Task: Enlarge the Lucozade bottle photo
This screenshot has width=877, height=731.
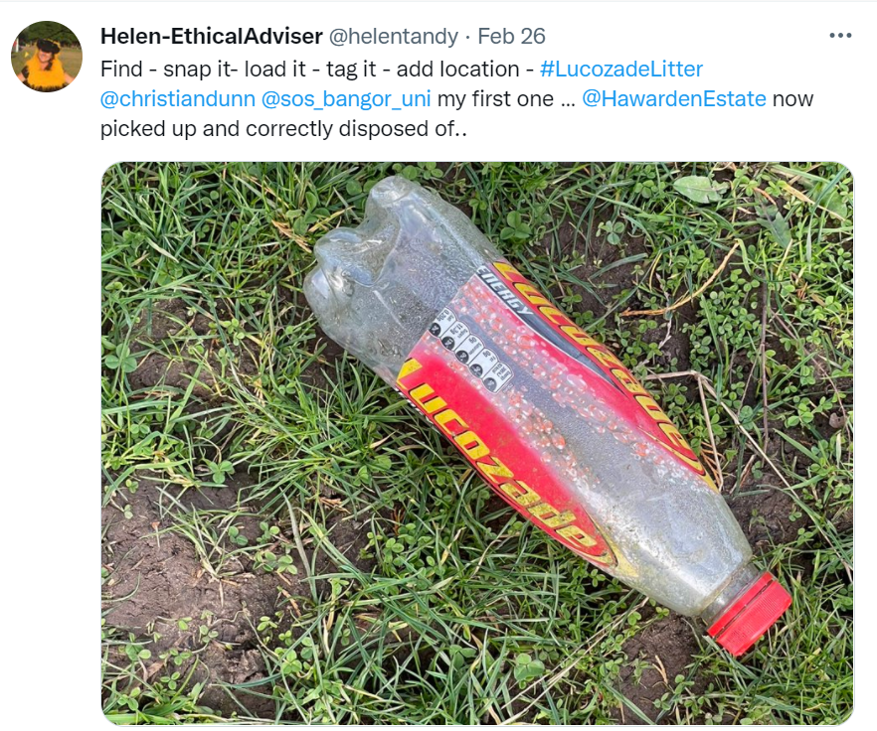Action: click(x=477, y=444)
